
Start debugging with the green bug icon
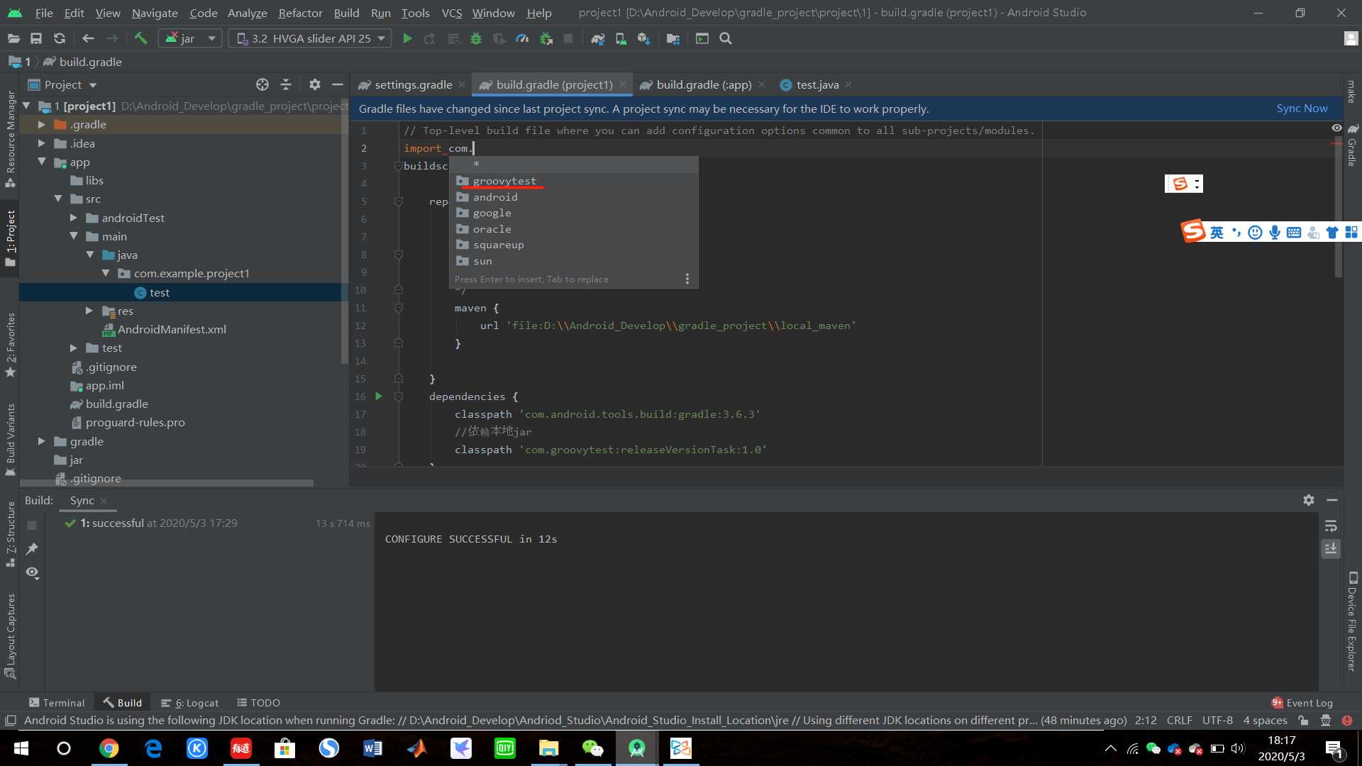pyautogui.click(x=476, y=38)
